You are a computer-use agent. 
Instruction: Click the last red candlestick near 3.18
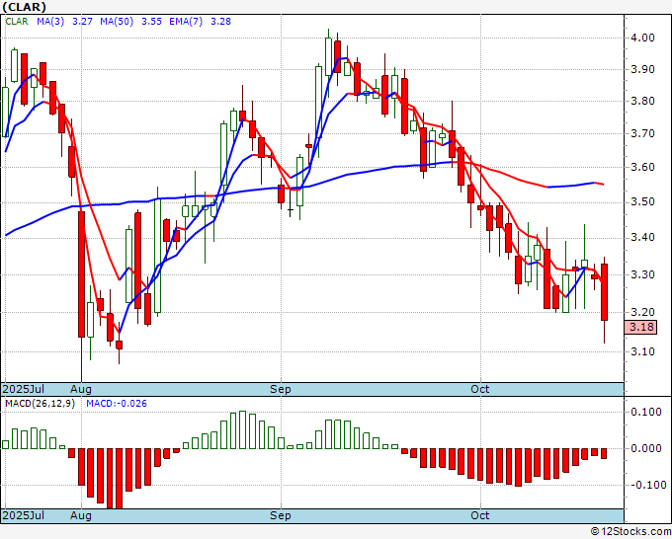(604, 291)
